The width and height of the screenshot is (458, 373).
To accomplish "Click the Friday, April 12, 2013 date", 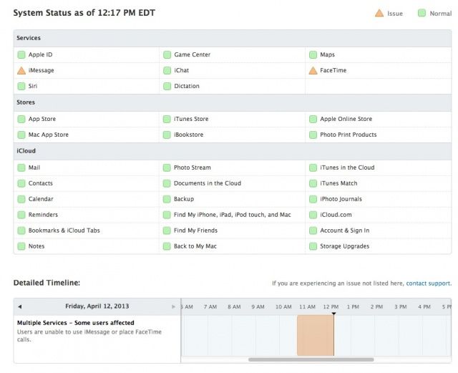I will (97, 306).
